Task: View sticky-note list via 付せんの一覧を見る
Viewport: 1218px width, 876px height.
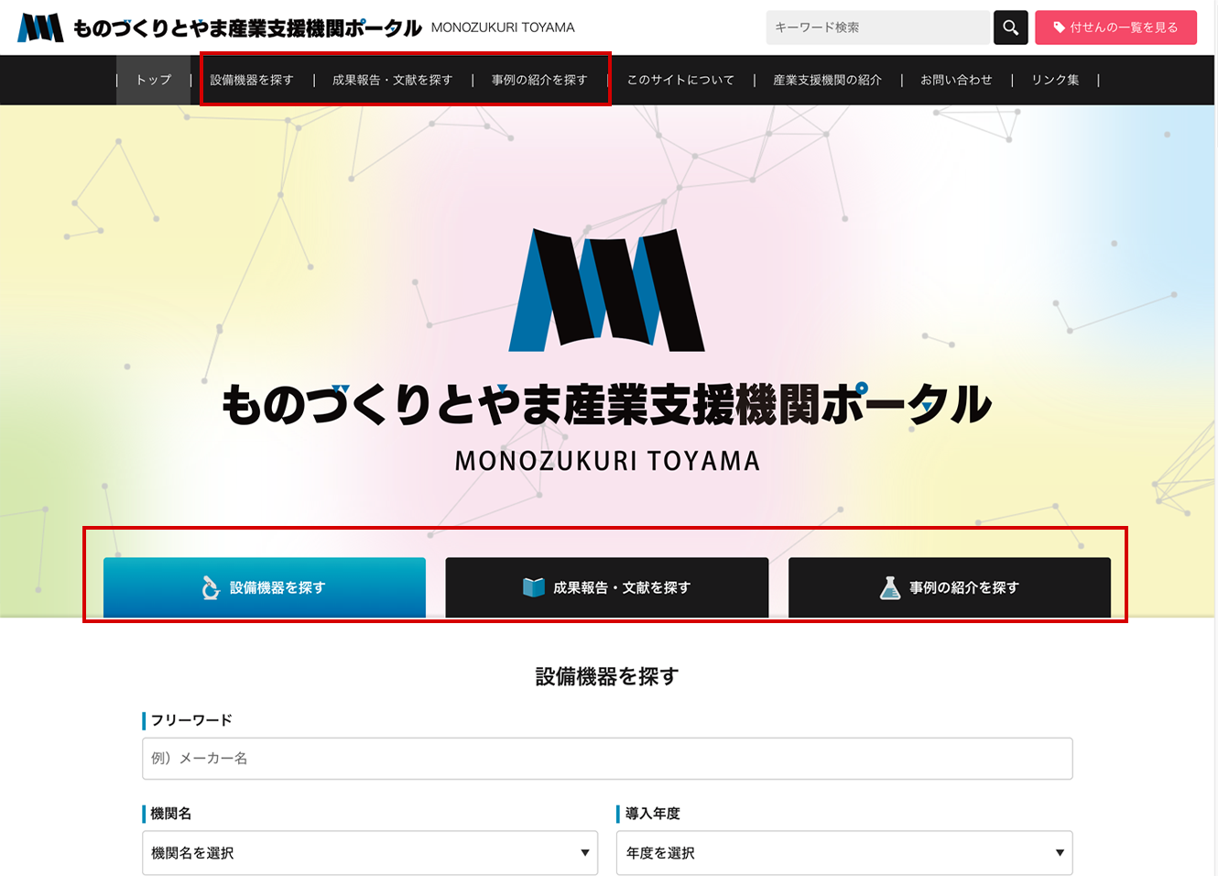Action: 1116,27
